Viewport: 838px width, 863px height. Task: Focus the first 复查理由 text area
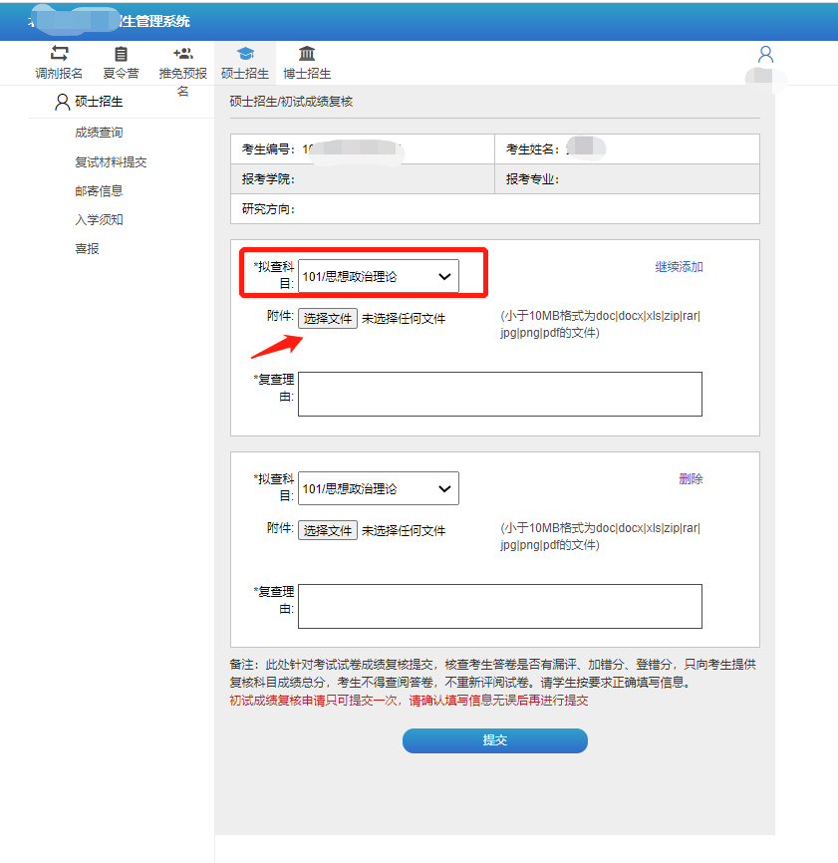coord(499,394)
